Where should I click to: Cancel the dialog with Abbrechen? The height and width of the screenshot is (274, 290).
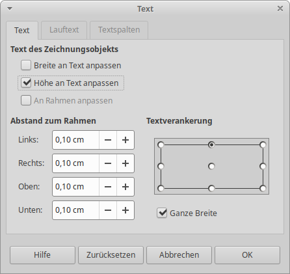[179, 255]
